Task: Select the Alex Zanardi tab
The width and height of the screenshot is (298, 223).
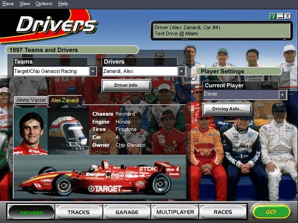Action: click(x=65, y=100)
